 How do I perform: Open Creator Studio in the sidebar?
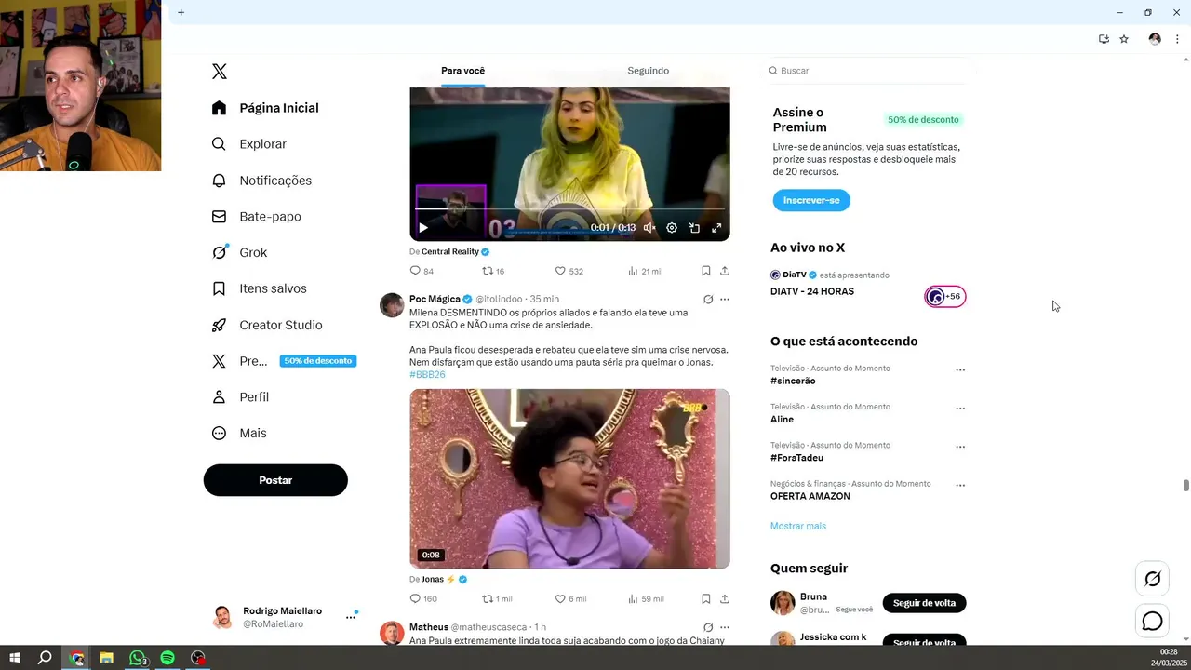266,325
